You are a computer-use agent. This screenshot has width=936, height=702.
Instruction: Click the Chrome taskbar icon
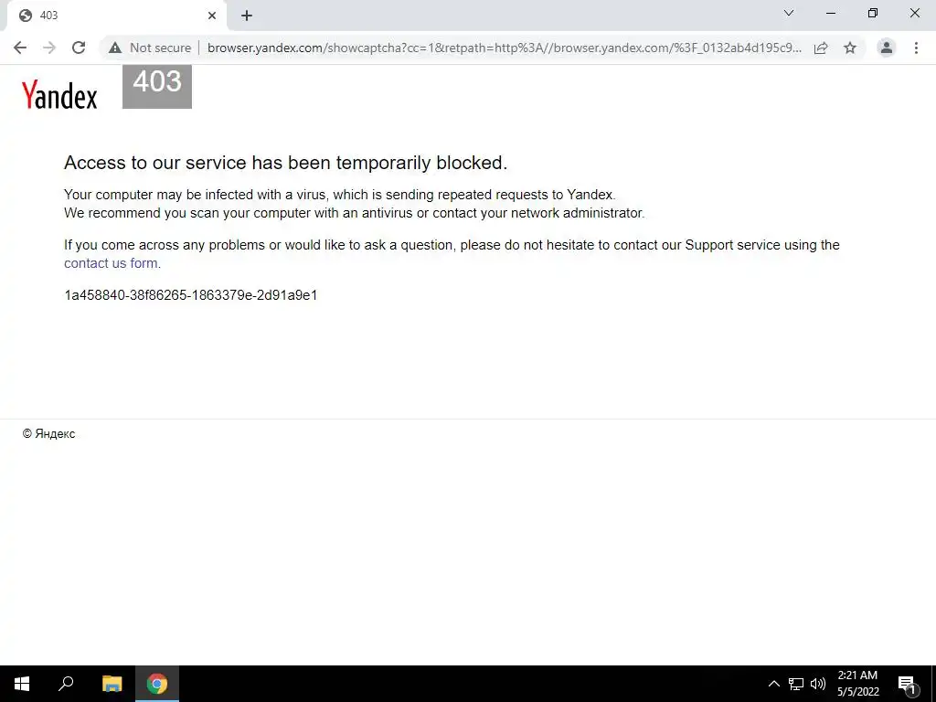click(157, 684)
